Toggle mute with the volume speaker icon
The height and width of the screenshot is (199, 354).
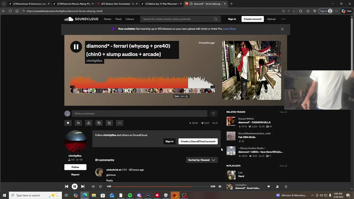click(220, 187)
